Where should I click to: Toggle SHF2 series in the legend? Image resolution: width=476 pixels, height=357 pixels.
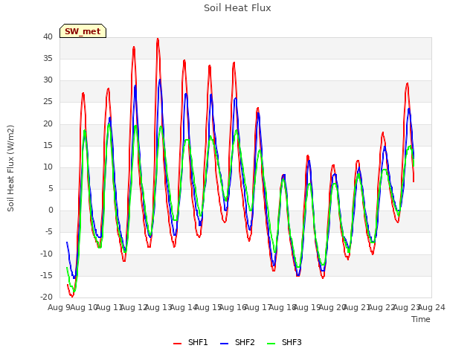[x=237, y=342]
